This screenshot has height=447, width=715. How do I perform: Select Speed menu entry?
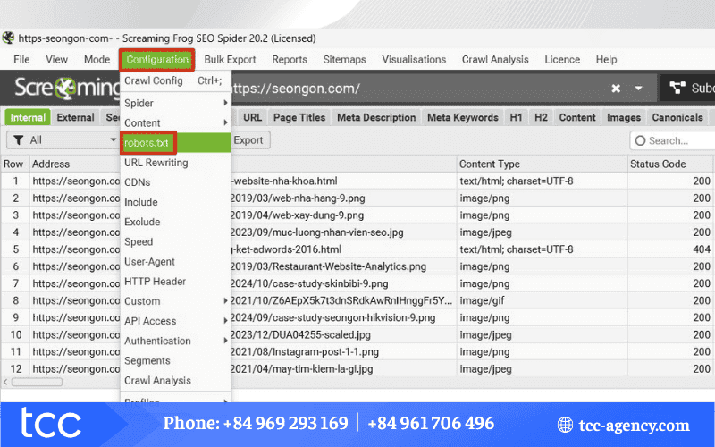(175, 241)
